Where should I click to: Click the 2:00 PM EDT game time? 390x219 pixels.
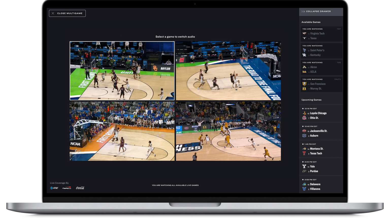tap(310, 162)
